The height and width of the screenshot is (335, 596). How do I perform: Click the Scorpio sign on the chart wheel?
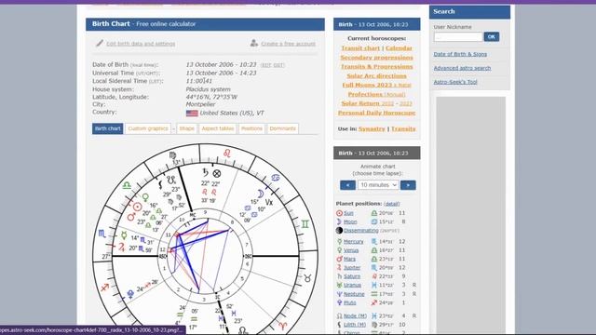point(102,234)
